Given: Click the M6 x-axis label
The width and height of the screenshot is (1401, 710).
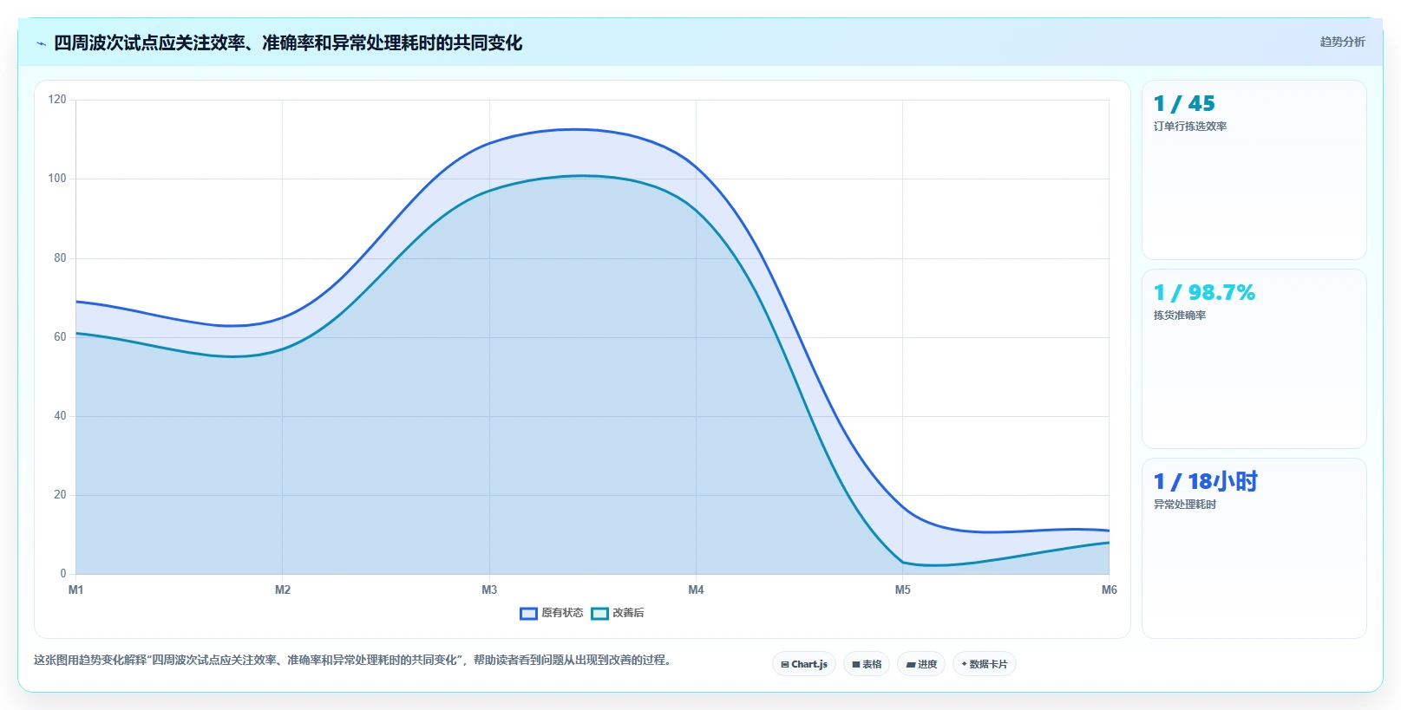Looking at the screenshot, I should coord(1110,589).
